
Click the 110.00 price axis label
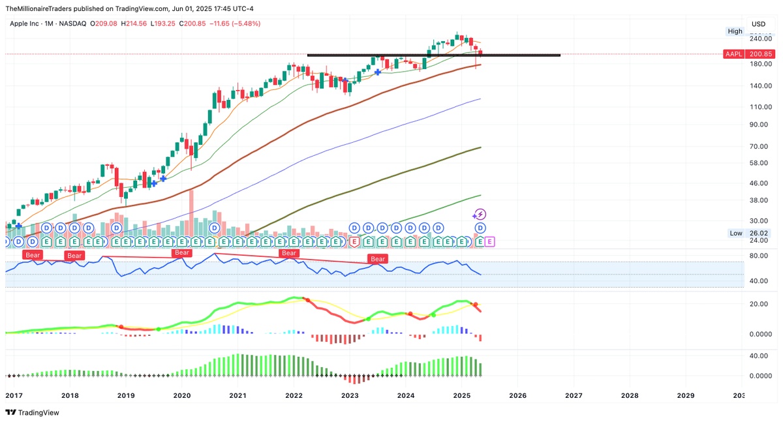point(760,107)
